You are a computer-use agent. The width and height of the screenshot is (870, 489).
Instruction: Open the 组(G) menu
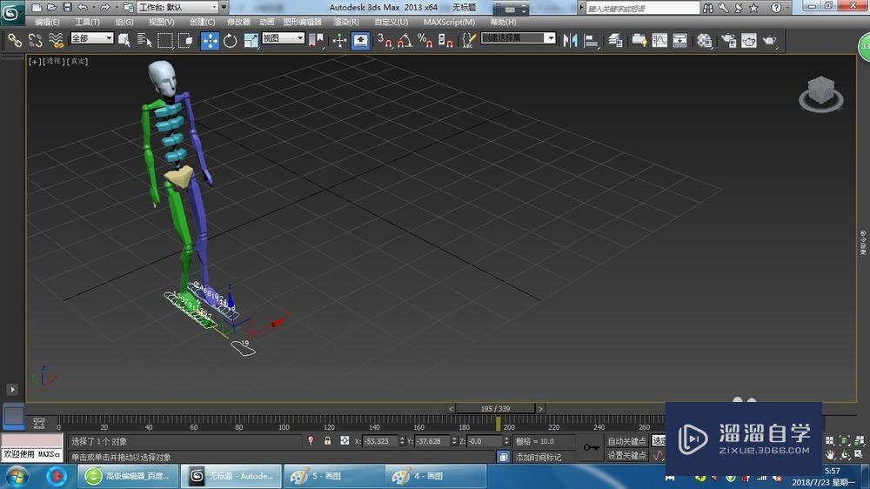124,23
